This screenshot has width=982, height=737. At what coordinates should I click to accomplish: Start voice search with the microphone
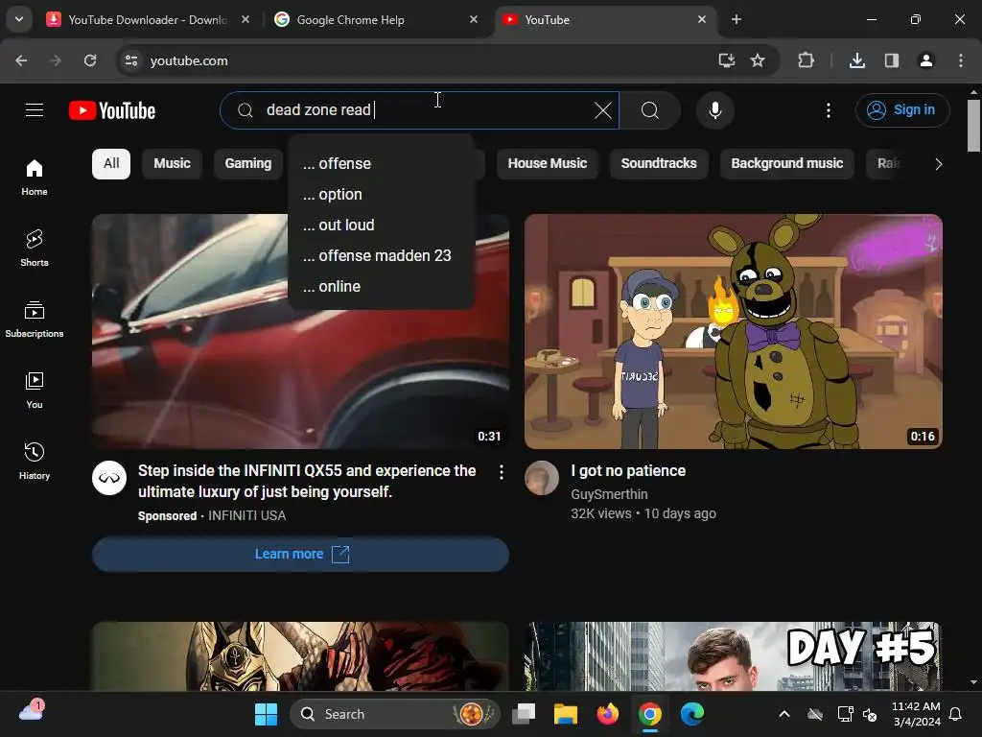(x=715, y=110)
